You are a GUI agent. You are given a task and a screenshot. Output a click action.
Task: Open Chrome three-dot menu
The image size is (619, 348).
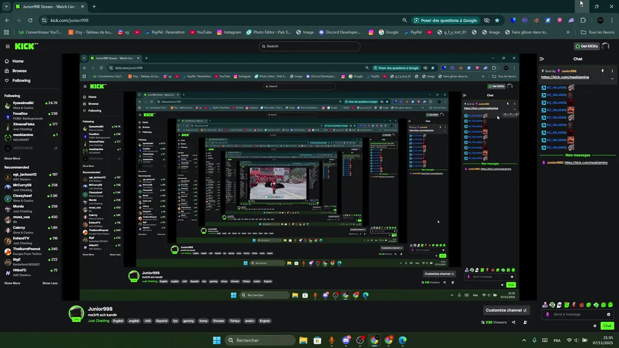[x=612, y=20]
